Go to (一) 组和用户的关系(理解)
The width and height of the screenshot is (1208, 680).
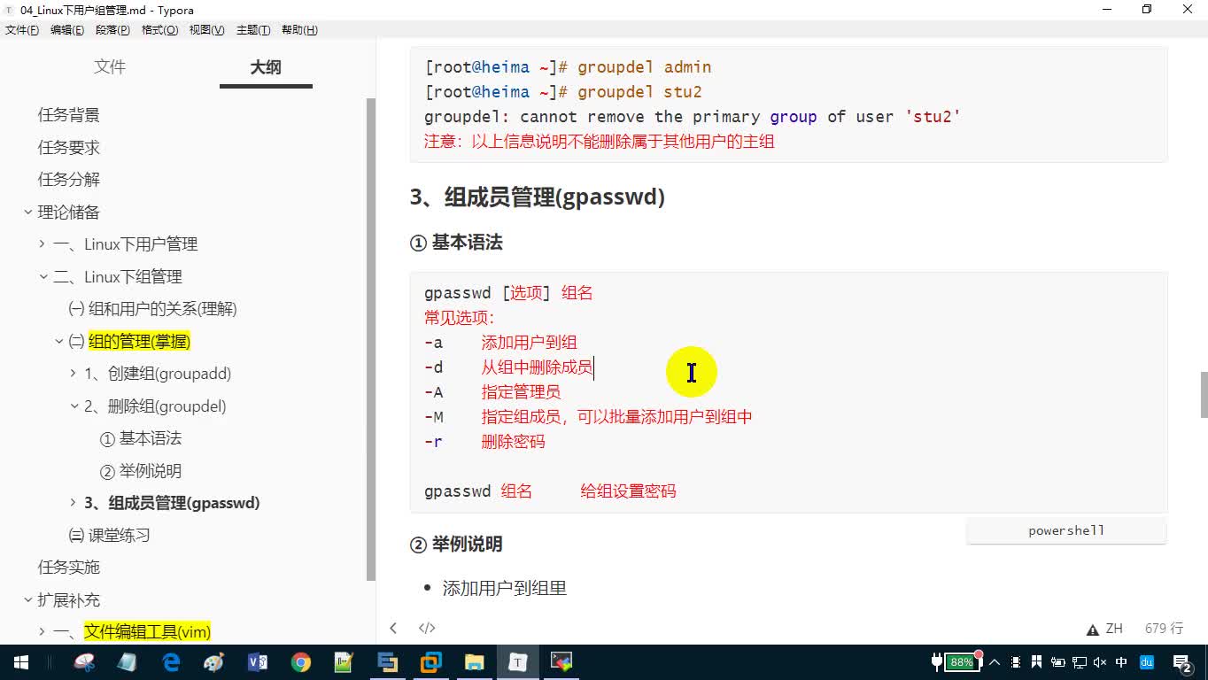coord(152,309)
